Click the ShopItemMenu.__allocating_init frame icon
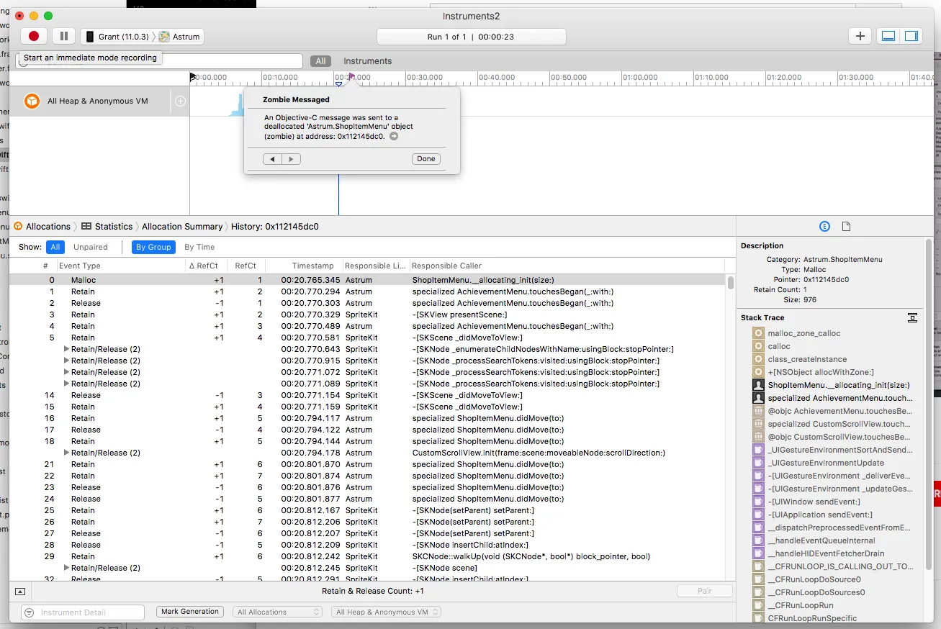This screenshot has width=941, height=629. pos(757,385)
